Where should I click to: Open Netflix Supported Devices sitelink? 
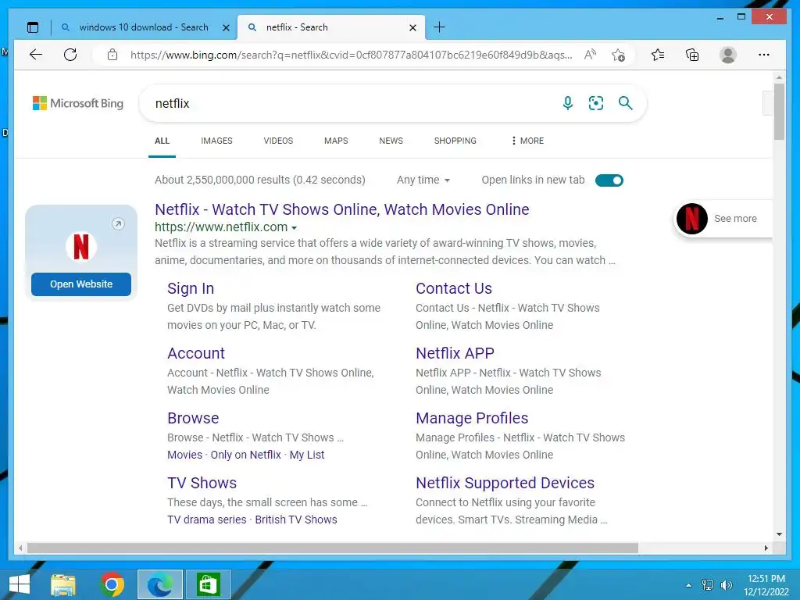505,483
